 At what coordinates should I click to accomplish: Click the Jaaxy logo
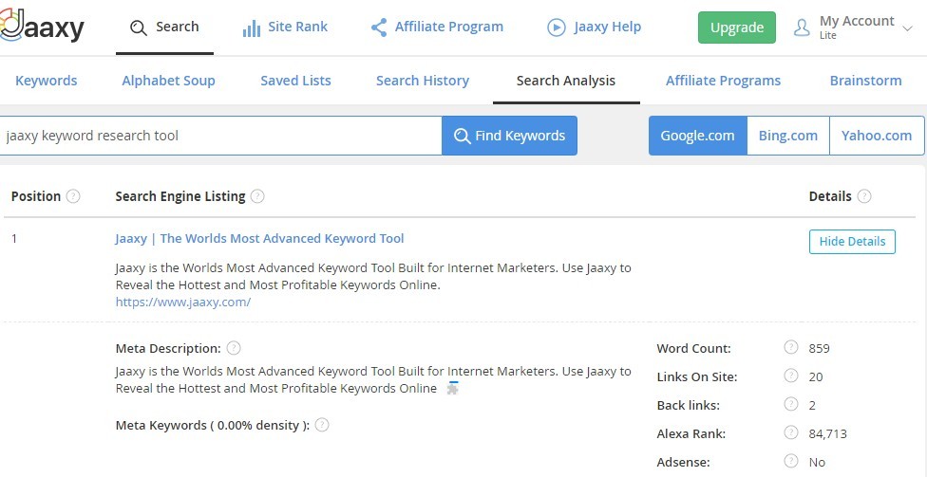coord(42,26)
